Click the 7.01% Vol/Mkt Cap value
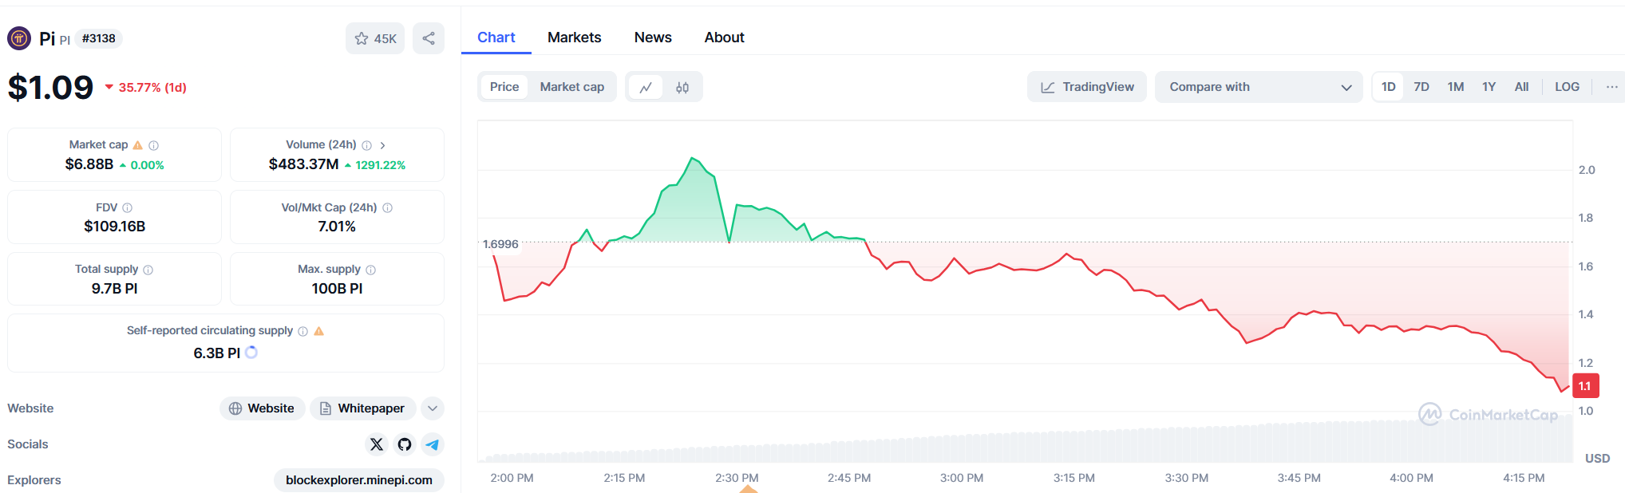1625x493 pixels. (337, 227)
